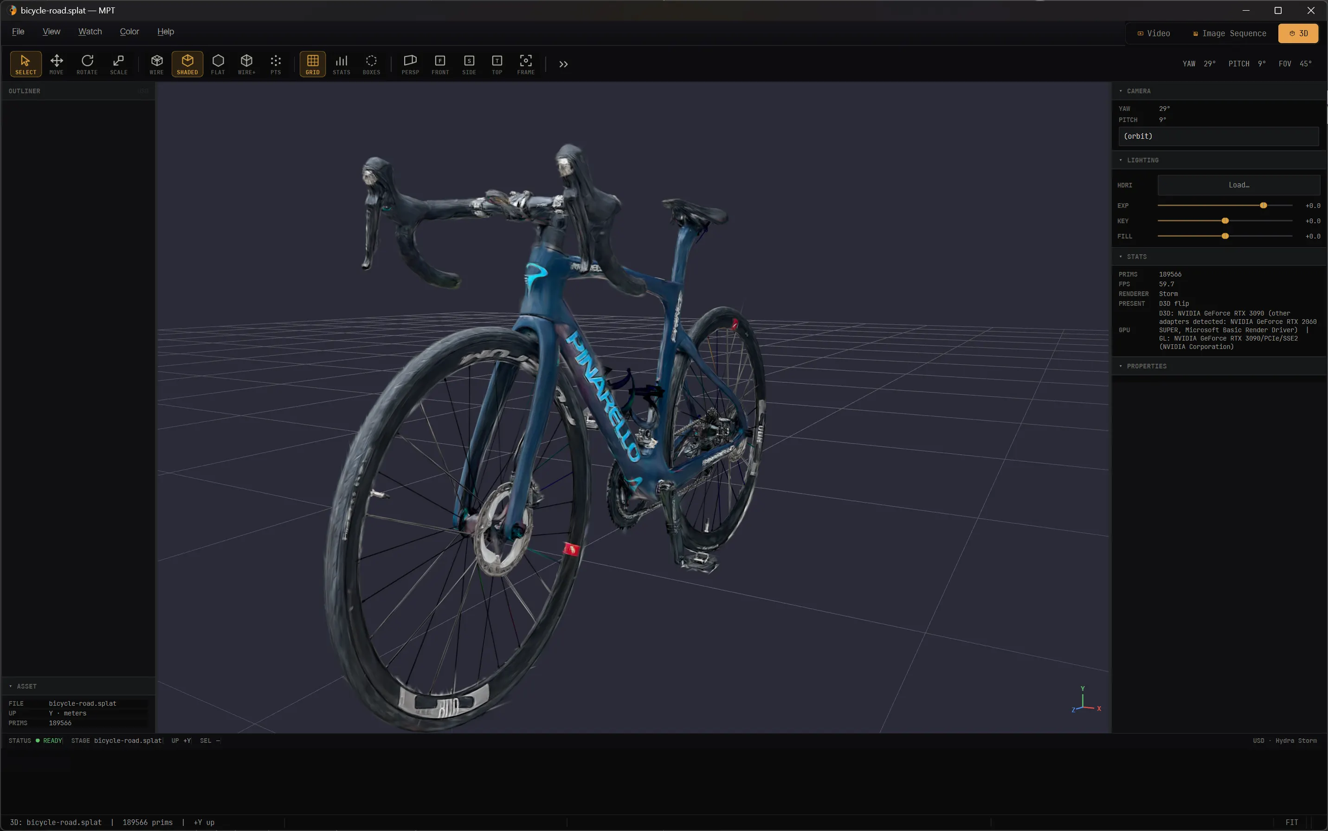The image size is (1328, 831).
Task: Open the Color menu
Action: pos(129,32)
